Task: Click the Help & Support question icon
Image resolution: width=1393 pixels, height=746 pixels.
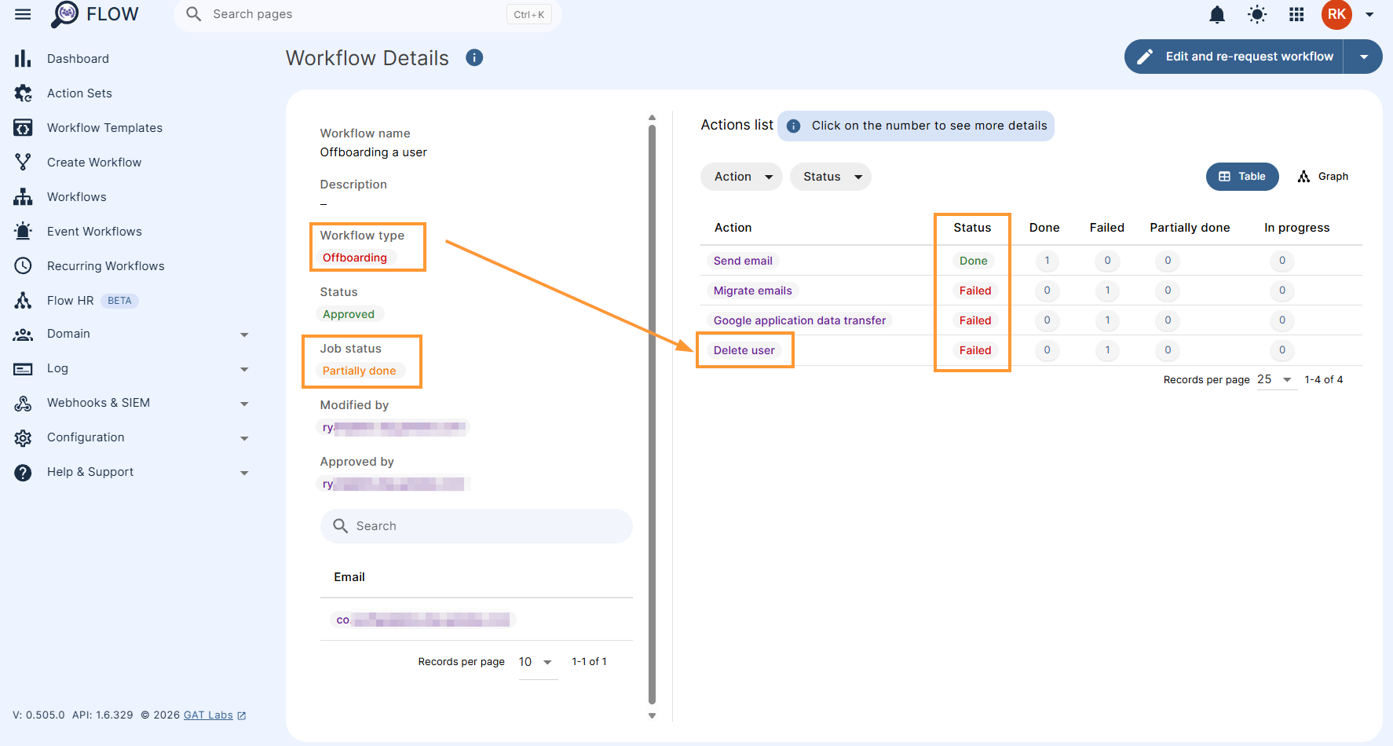Action: tap(23, 472)
